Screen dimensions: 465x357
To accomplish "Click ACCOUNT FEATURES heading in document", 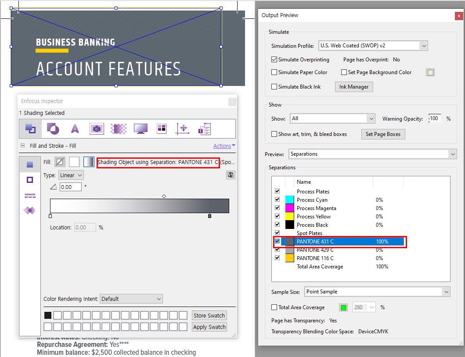I will (108, 69).
